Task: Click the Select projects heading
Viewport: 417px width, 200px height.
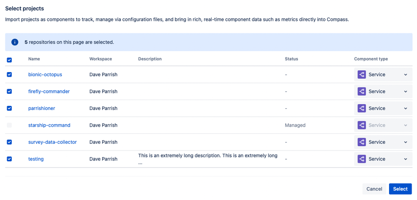Action: pyautogui.click(x=25, y=8)
